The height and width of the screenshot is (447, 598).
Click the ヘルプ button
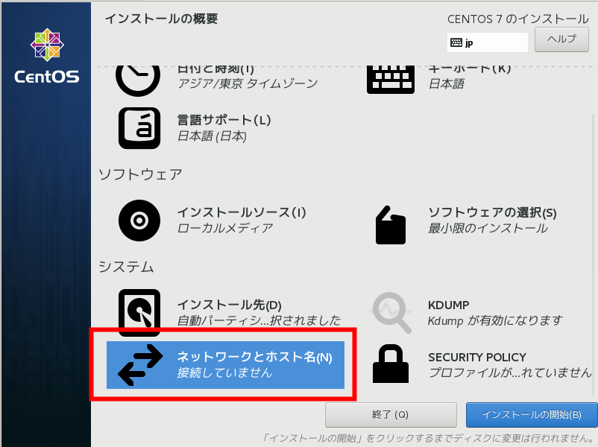coord(561,39)
